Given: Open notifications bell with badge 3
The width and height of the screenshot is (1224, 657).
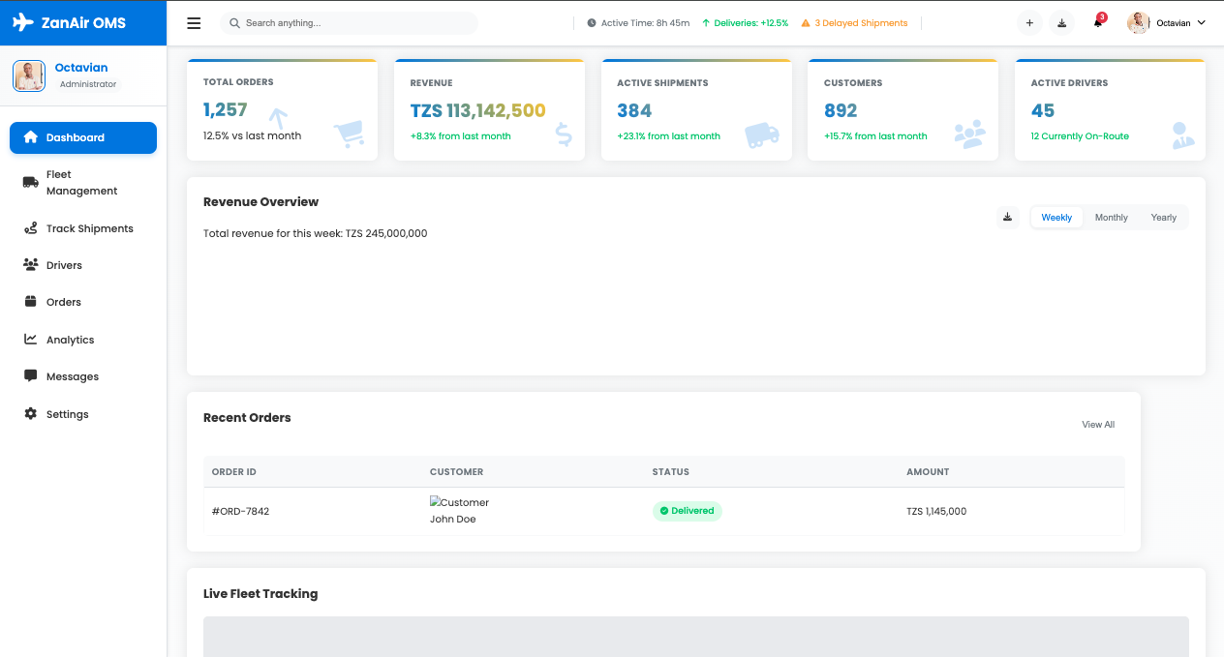Looking at the screenshot, I should point(1098,22).
